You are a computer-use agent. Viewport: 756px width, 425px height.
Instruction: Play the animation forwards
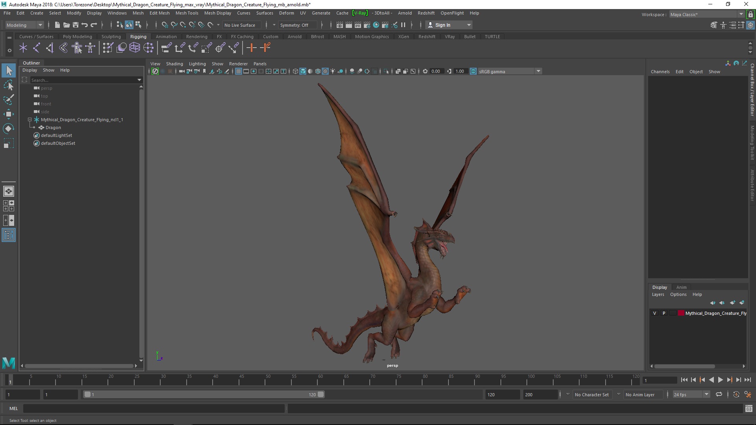tap(720, 380)
